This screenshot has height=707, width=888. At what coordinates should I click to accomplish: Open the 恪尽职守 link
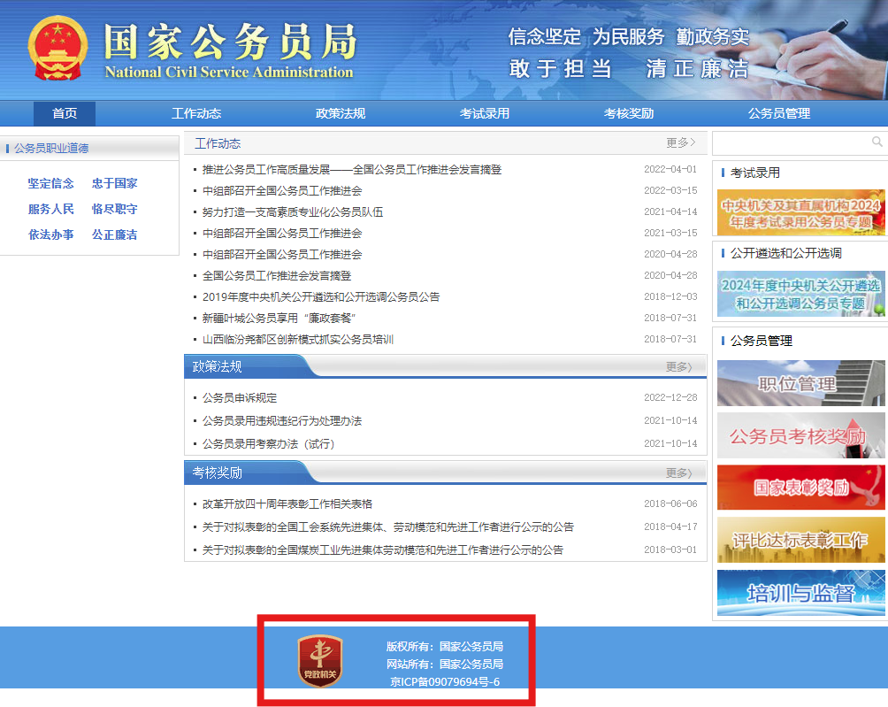(x=115, y=209)
